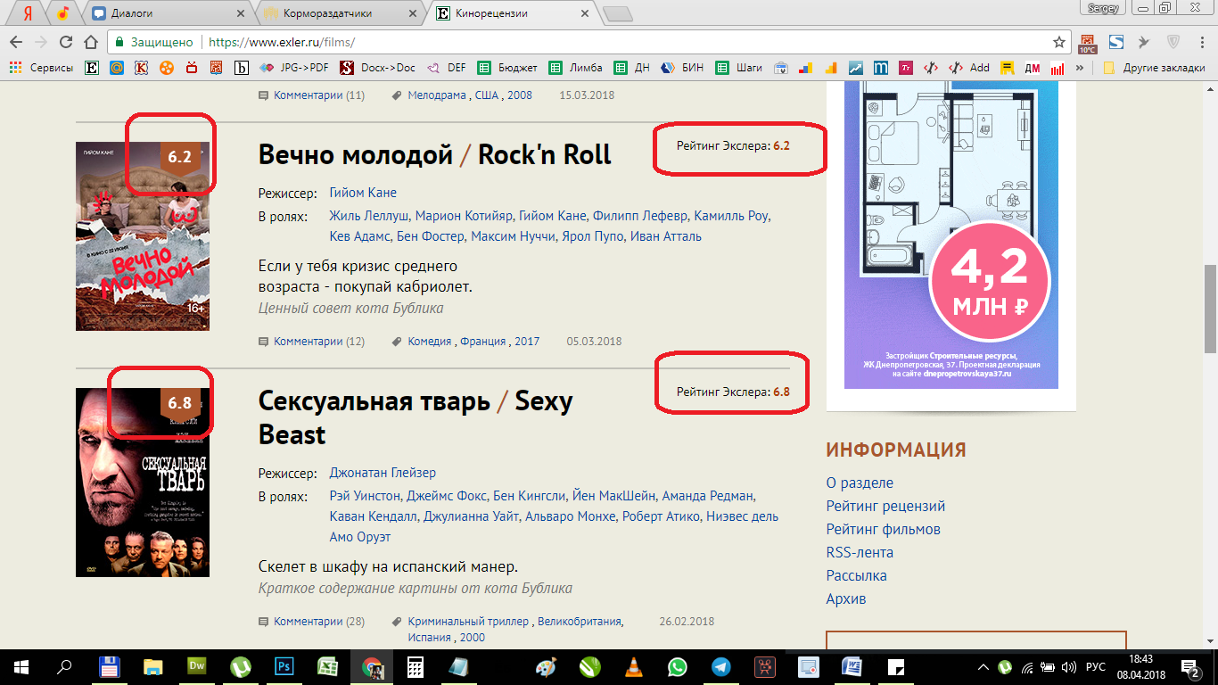Image resolution: width=1218 pixels, height=685 pixels.
Task: Open the Другие закладки bookmarks folder
Action: coord(1155,68)
